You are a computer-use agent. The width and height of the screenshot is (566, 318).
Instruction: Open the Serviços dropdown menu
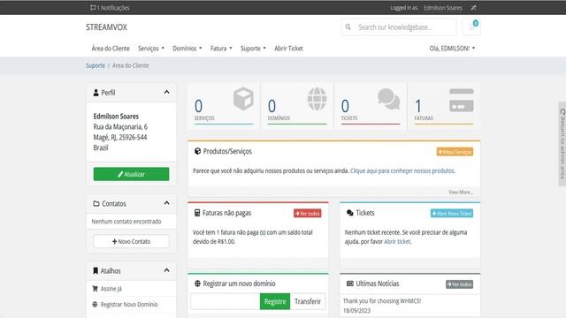click(151, 49)
